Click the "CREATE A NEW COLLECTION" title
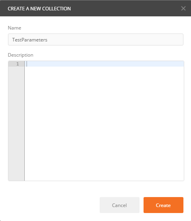 pos(39,9)
